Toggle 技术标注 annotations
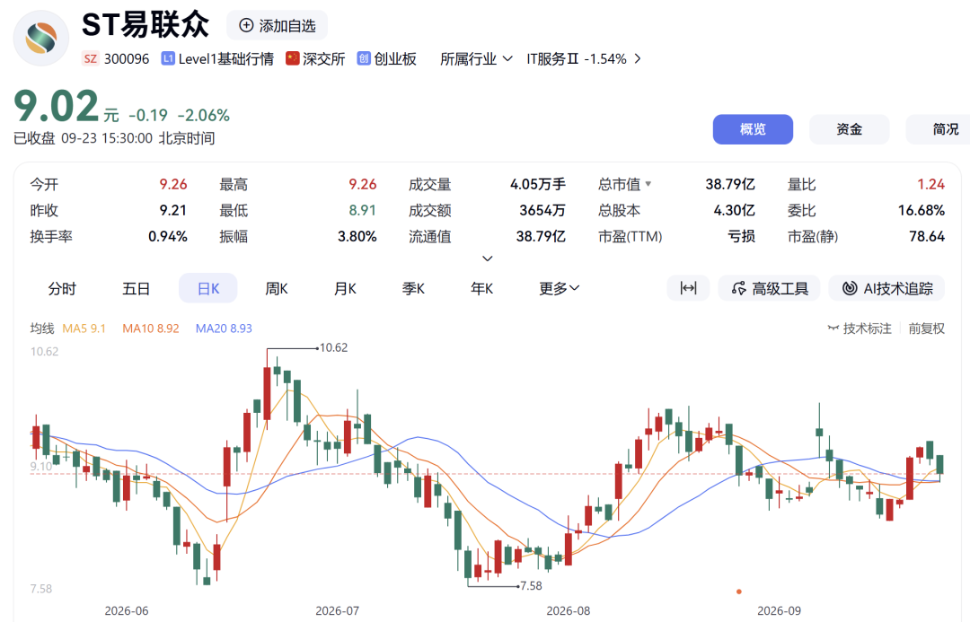Viewport: 970px width, 622px height. point(860,329)
